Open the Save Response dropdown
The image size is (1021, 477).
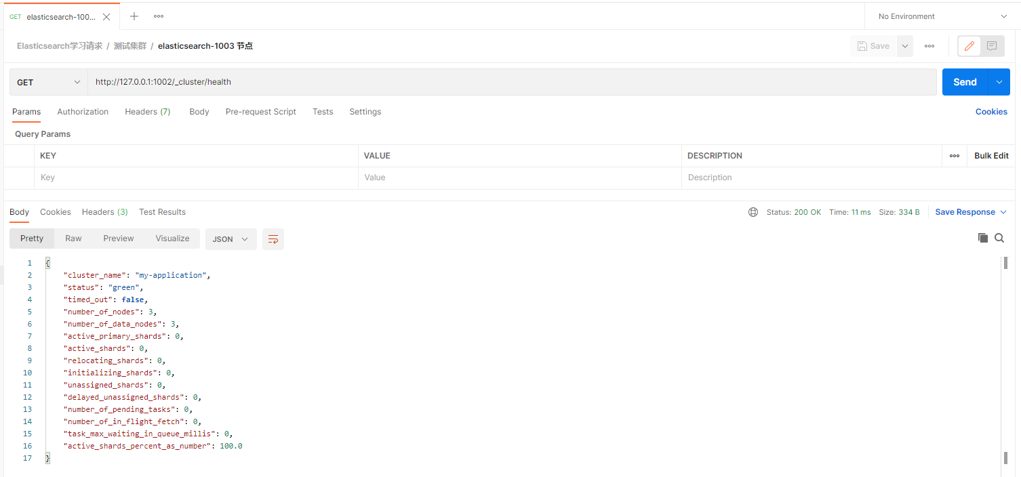pyautogui.click(x=971, y=212)
